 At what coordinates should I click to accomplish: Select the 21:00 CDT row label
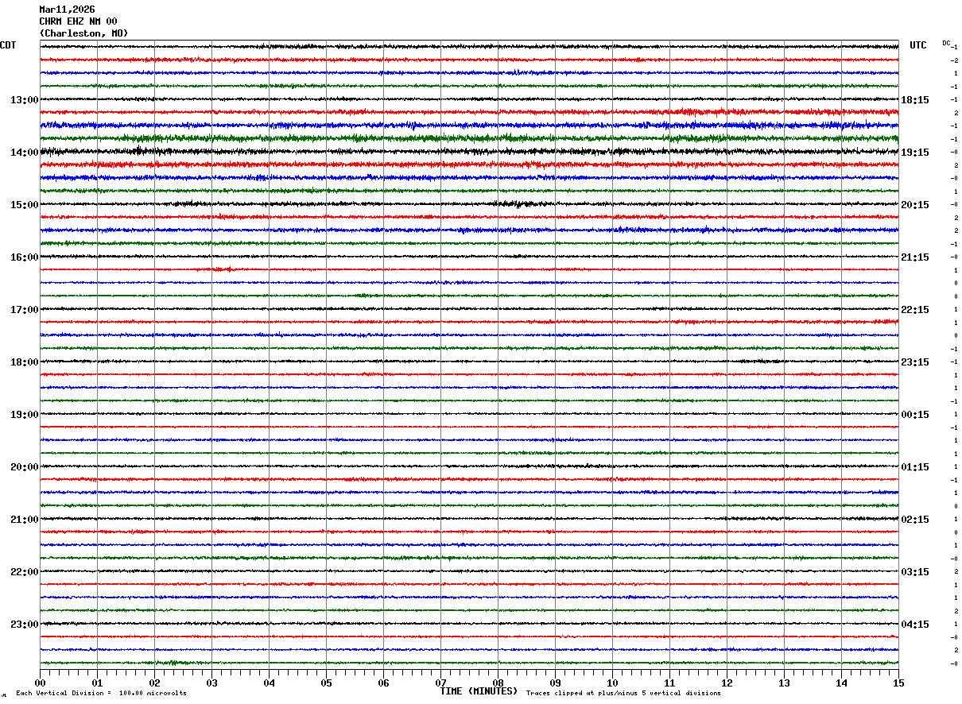point(24,520)
